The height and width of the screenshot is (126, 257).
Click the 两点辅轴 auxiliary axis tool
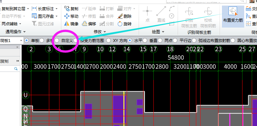coord(10,24)
